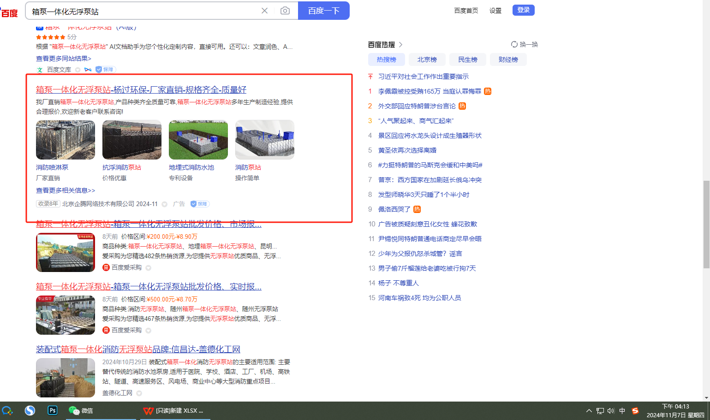Open the volume tray icon
The height and width of the screenshot is (420, 710).
coord(611,411)
